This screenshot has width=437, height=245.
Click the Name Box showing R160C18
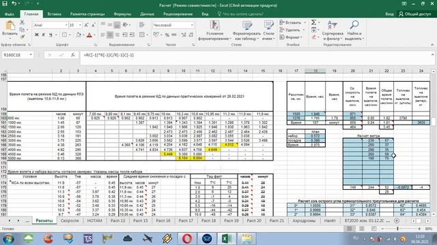[17, 55]
